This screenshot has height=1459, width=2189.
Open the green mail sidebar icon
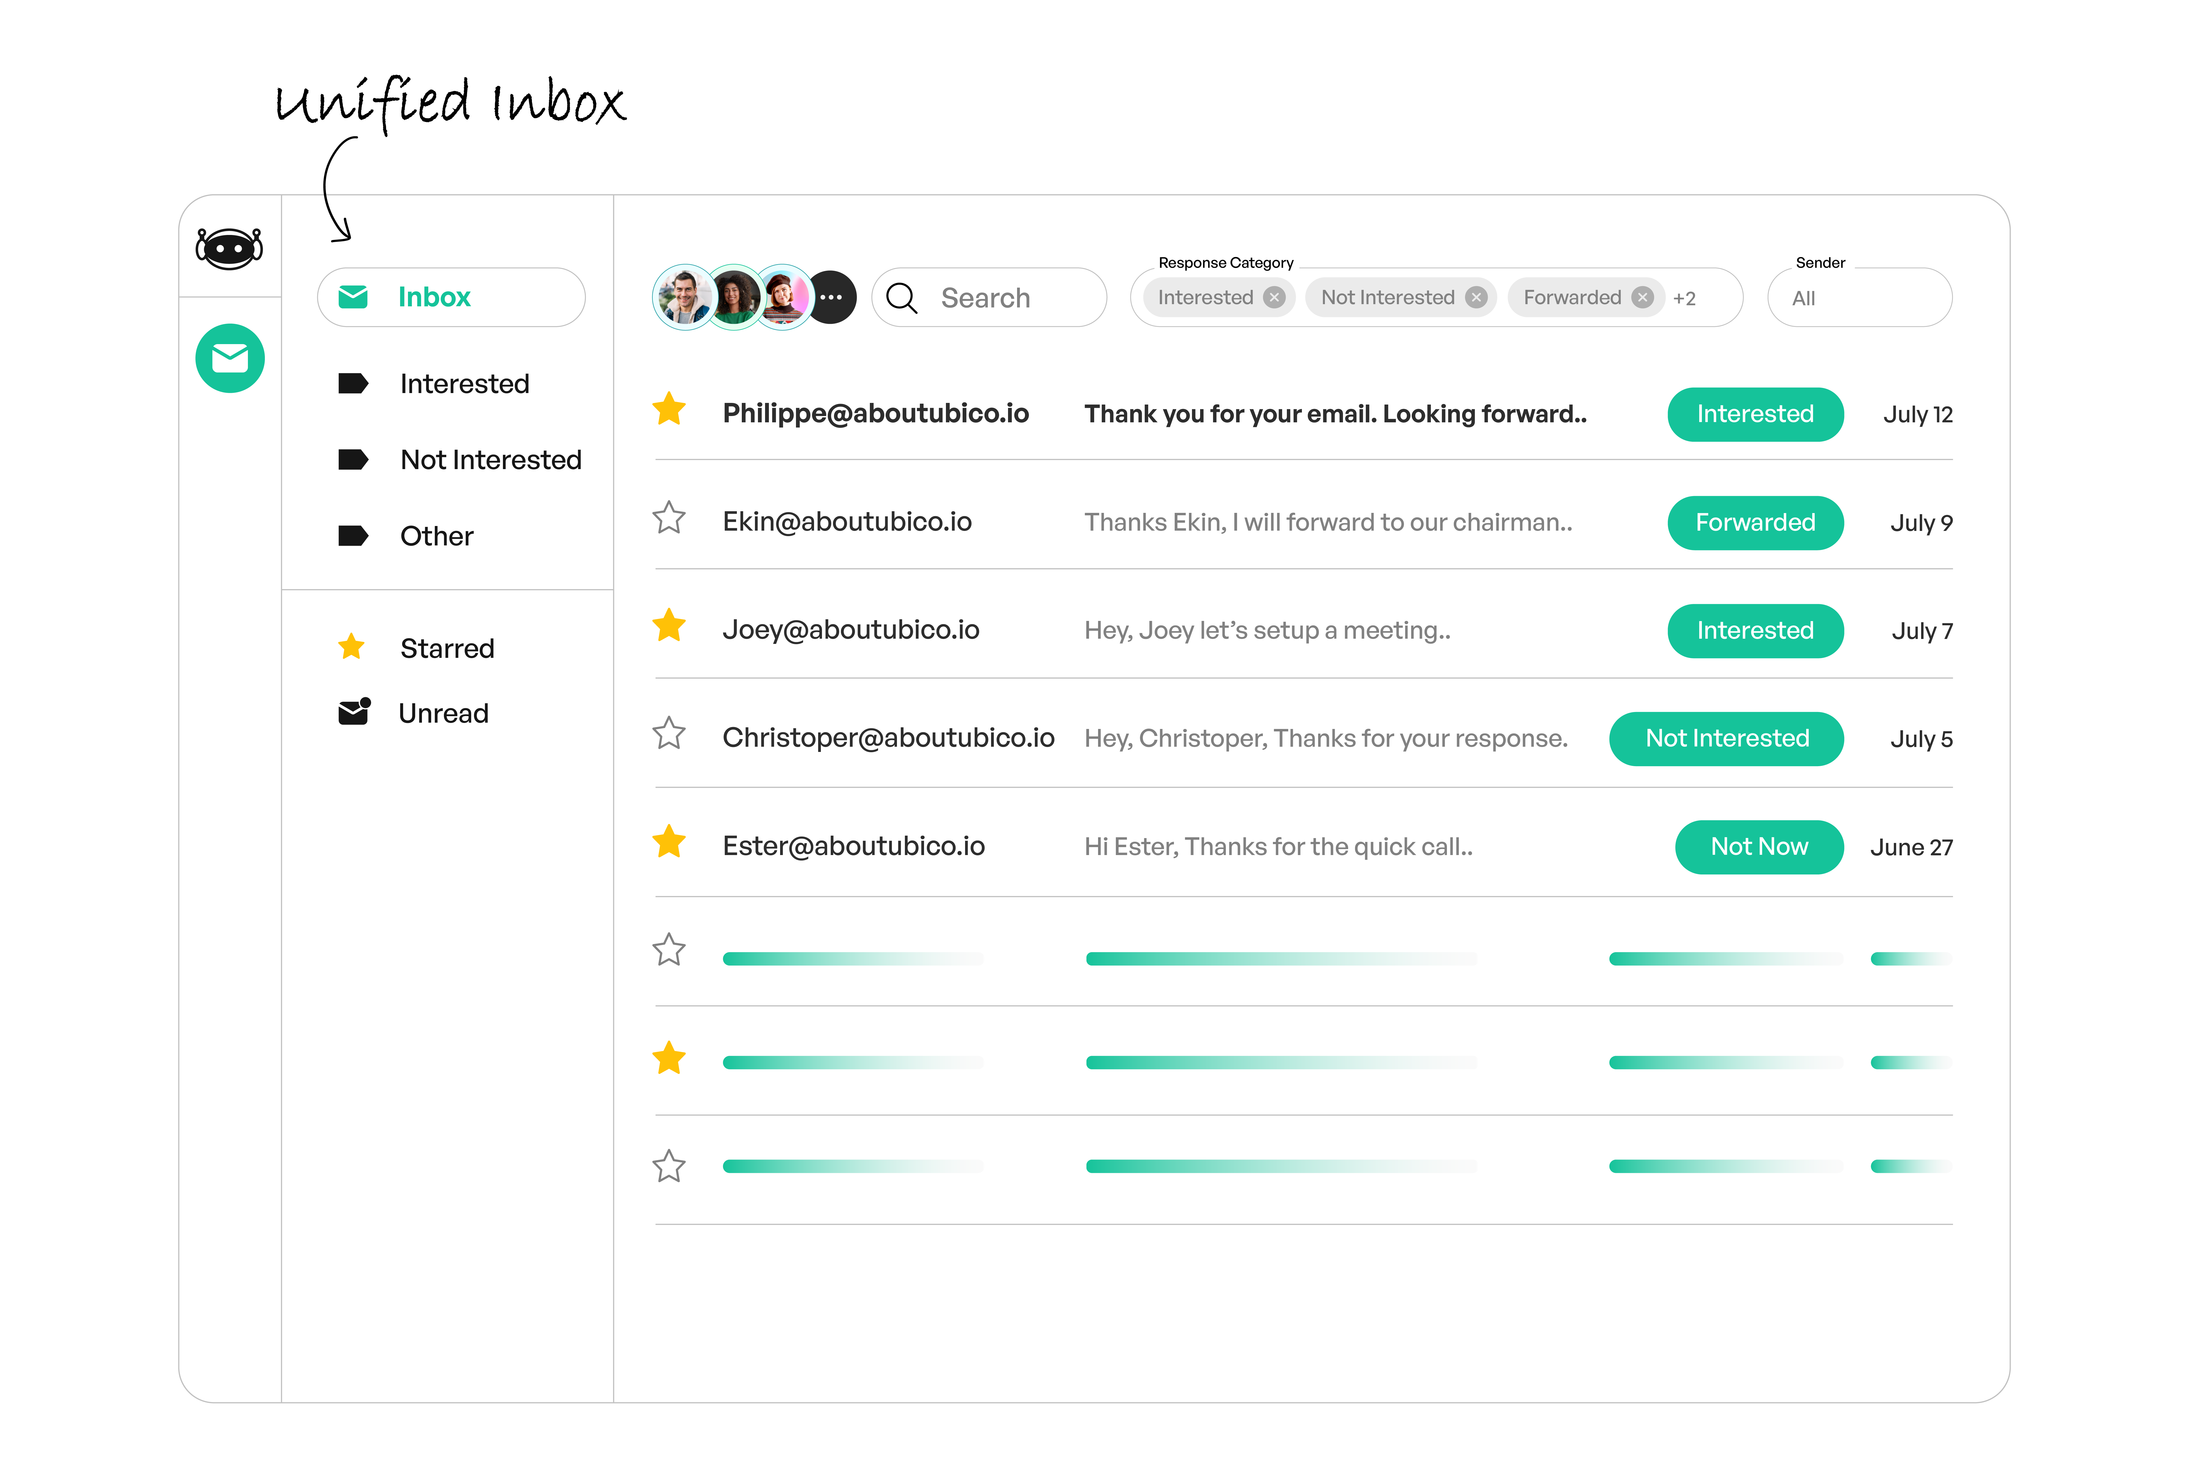pyautogui.click(x=230, y=358)
